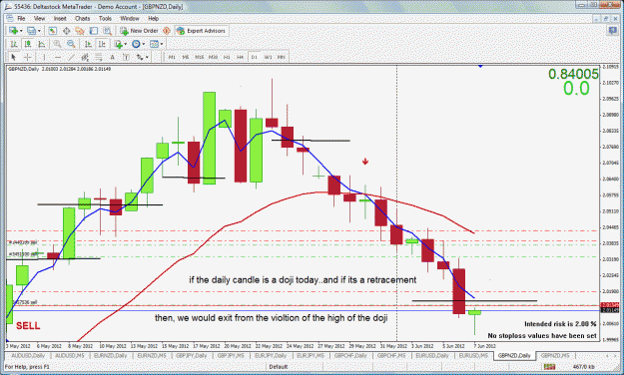624x375 pixels.
Task: Open the Profiles icon
Action: tap(31, 31)
